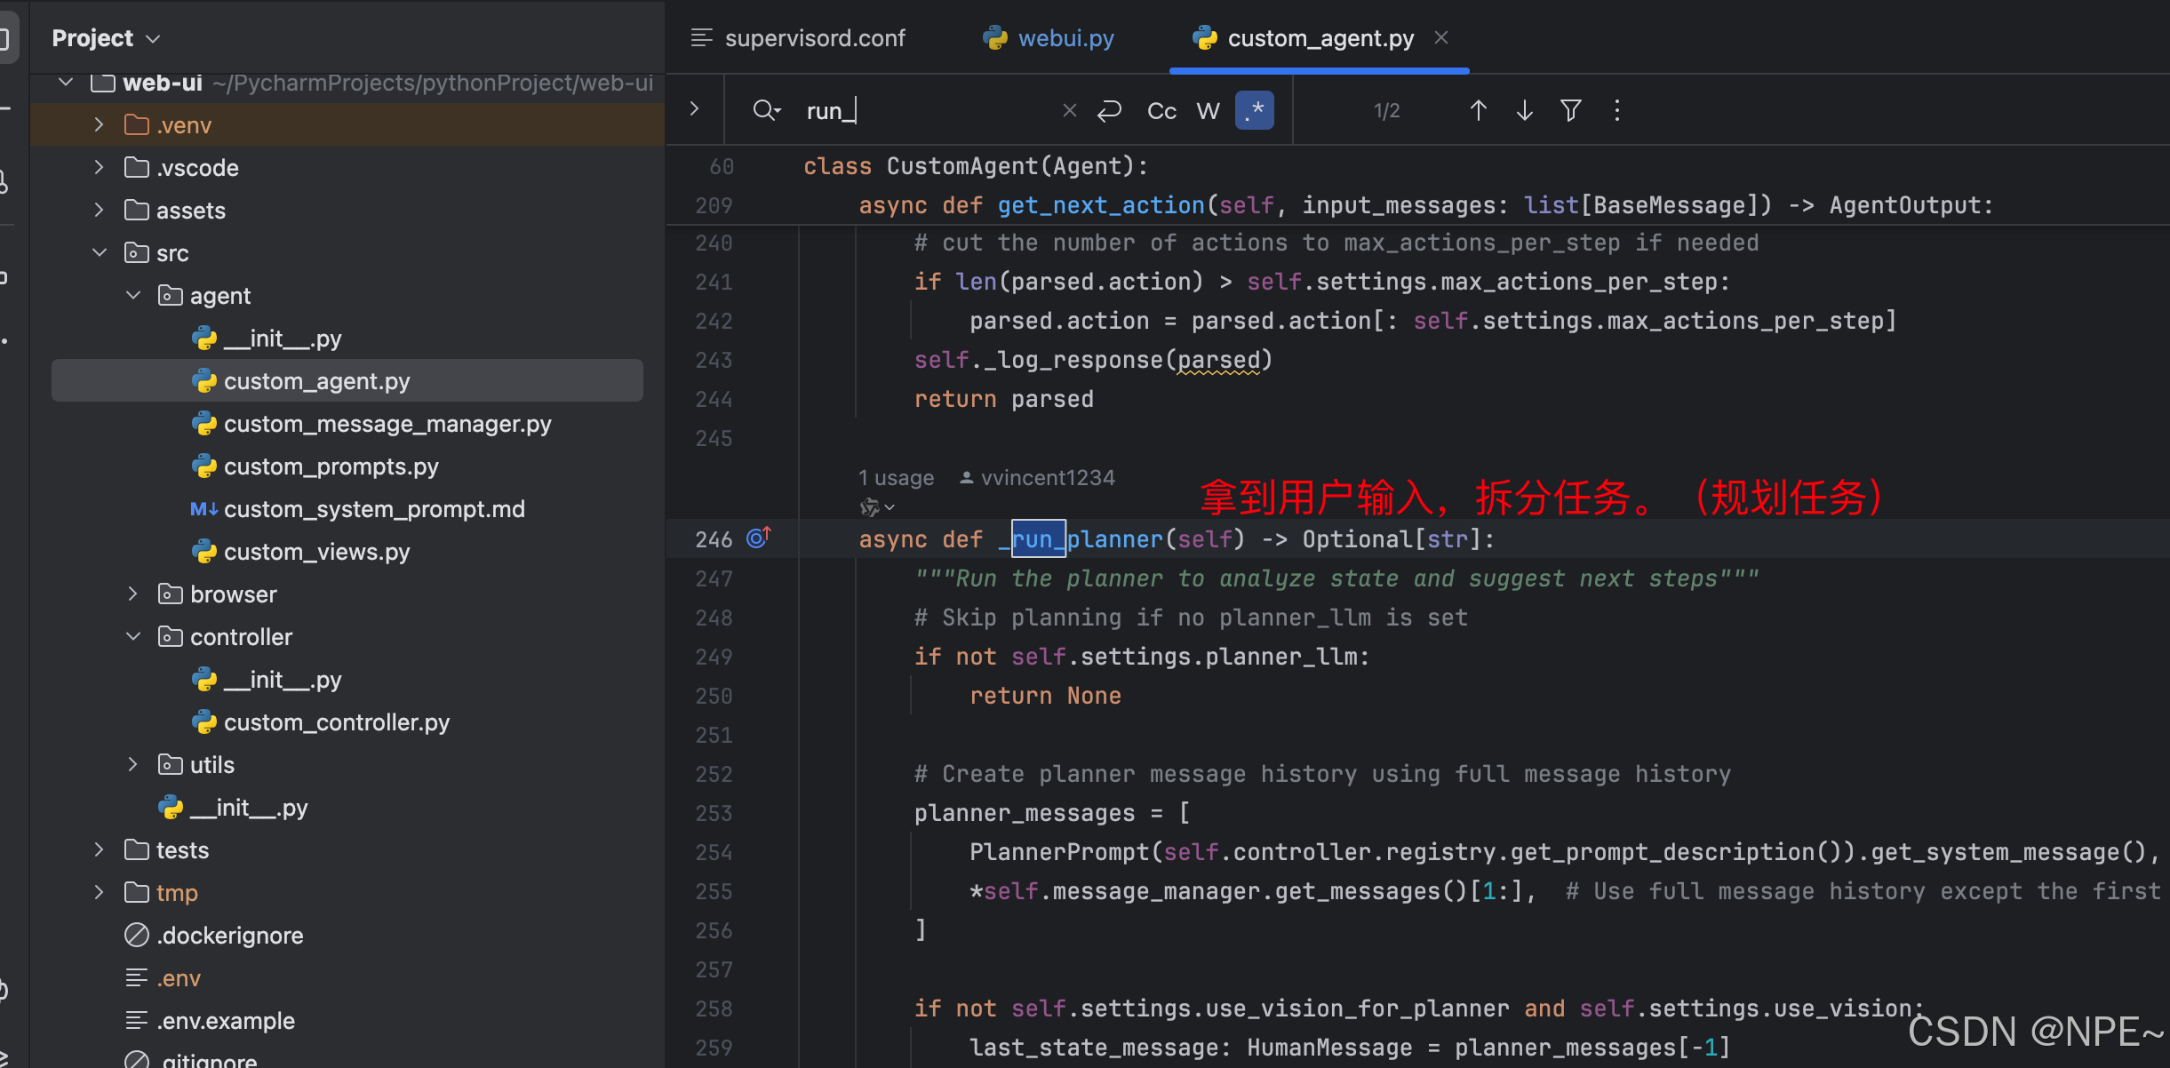Image resolution: width=2170 pixels, height=1068 pixels.
Task: Jump to next search occurrence arrow
Action: (1524, 110)
